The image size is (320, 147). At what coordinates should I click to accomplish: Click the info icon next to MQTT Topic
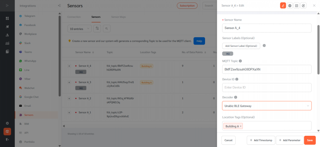(x=240, y=61)
